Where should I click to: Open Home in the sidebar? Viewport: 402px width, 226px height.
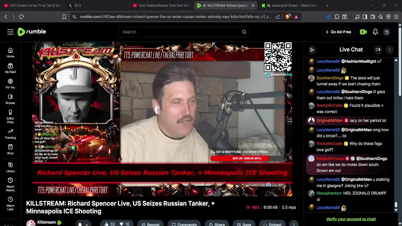click(x=10, y=53)
